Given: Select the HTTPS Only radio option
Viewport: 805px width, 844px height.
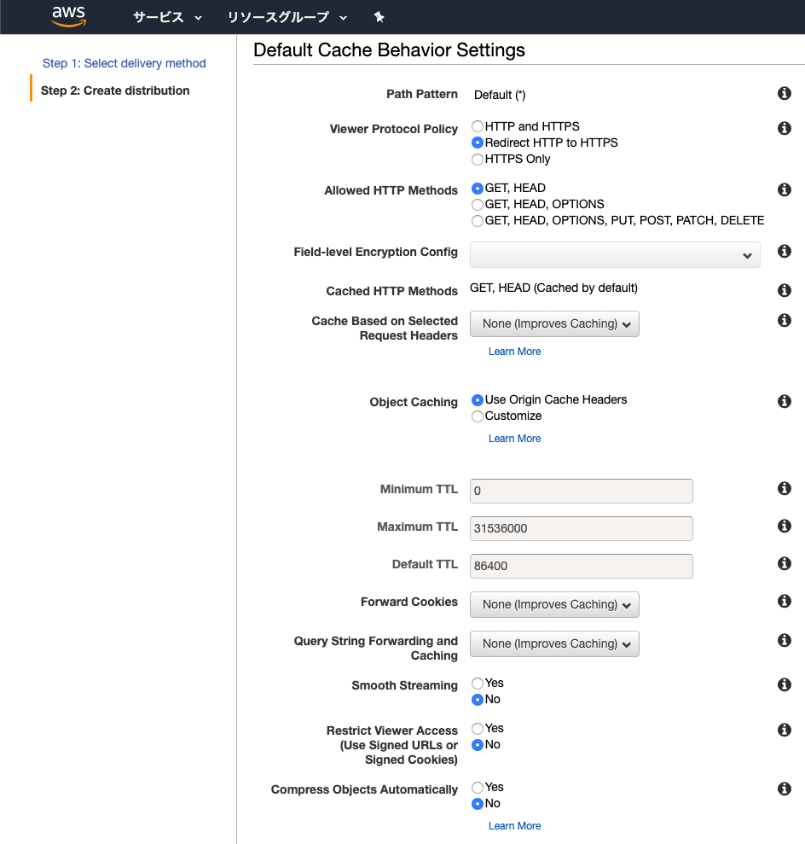Looking at the screenshot, I should click(478, 160).
